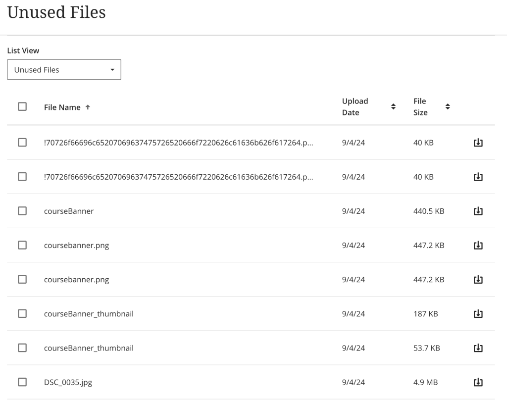The image size is (507, 401).
Task: Click the 9/4/24 date in courseBanner 440.5 KB row
Action: 354,211
